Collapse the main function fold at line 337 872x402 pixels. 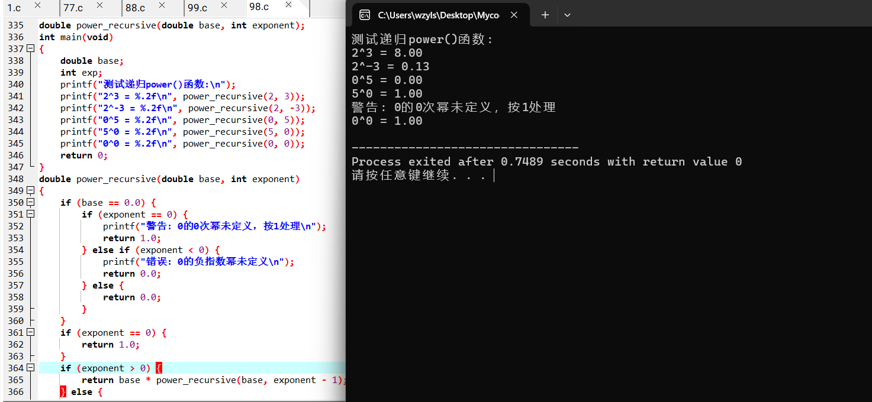click(31, 48)
